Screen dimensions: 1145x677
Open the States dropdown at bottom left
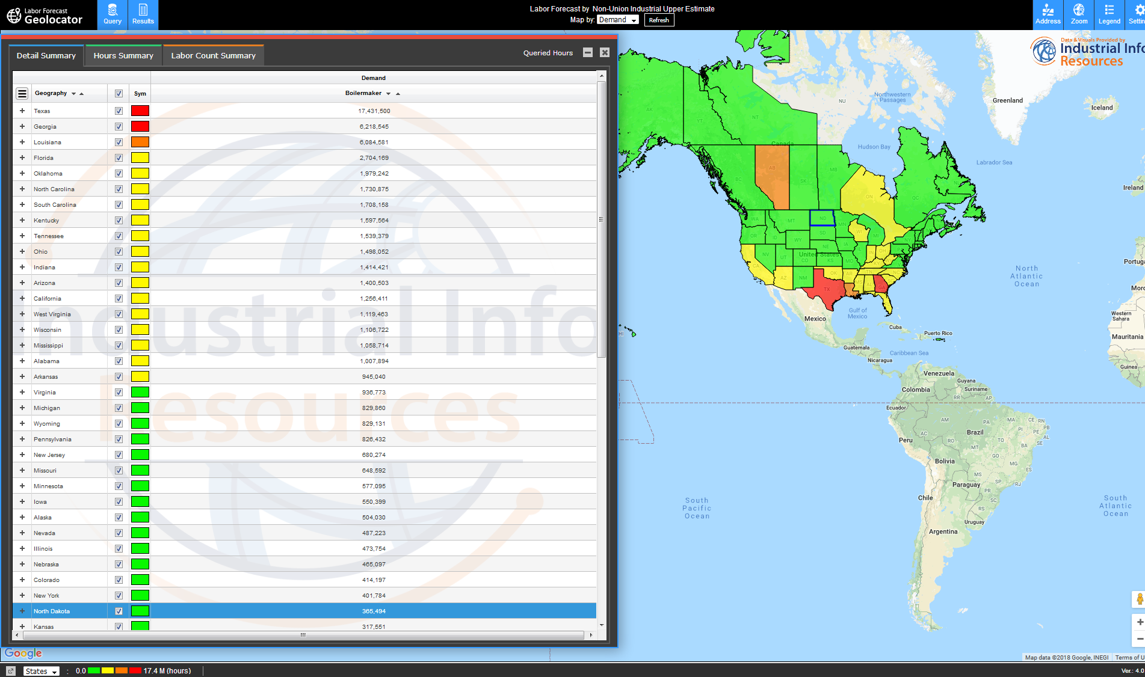point(40,670)
